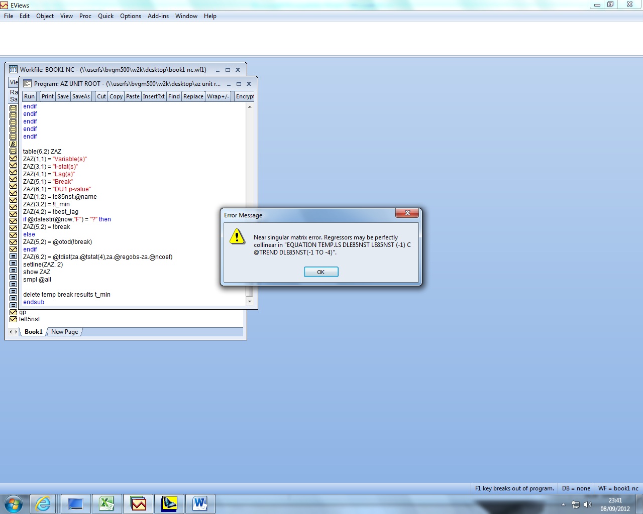Viewport: 643px width, 514px height.
Task: Open the Quick menu
Action: point(105,16)
